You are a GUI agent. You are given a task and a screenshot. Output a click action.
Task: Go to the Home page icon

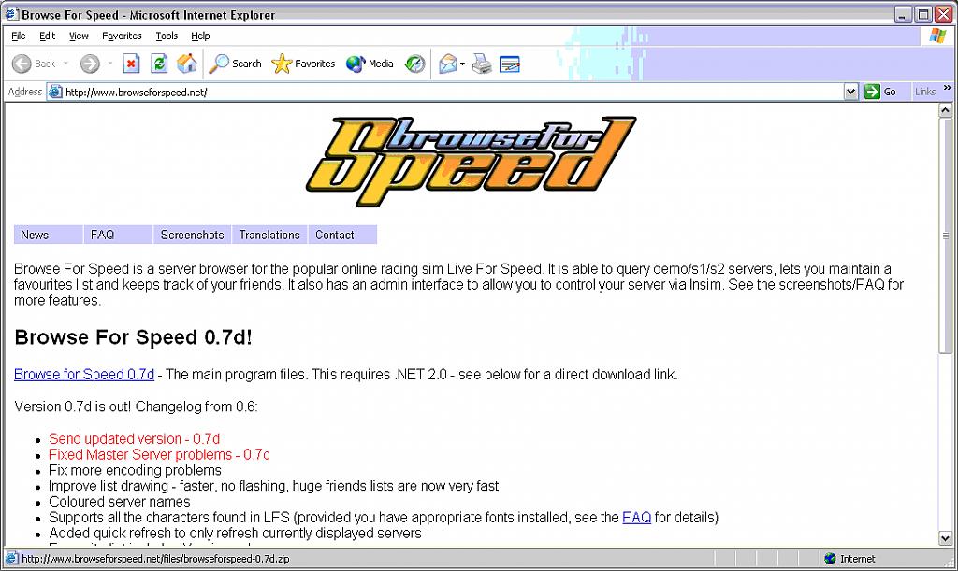point(187,64)
